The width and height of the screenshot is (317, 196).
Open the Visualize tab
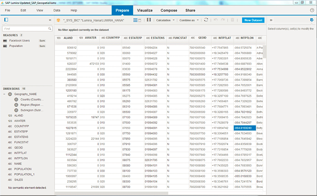point(144,10)
